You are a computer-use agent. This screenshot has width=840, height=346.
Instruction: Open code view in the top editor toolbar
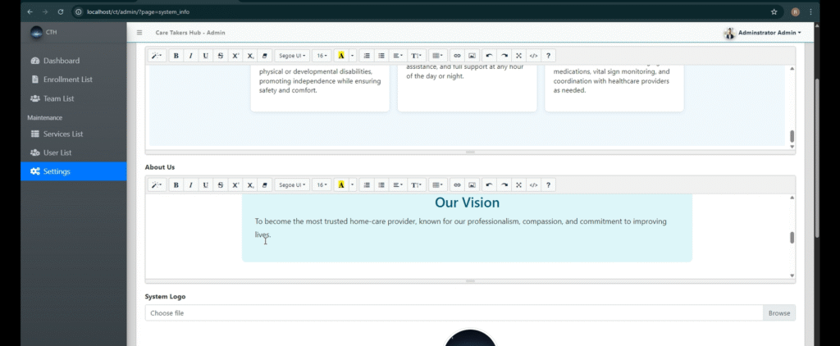[533, 55]
